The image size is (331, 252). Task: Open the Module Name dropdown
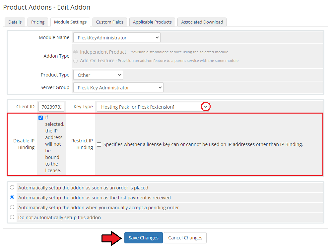[x=117, y=37]
